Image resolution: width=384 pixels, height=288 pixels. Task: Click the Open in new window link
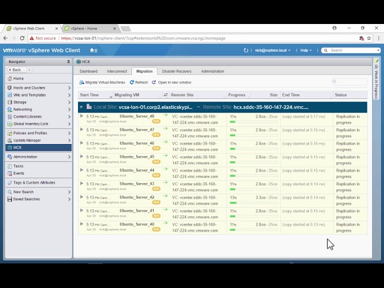pos(174,82)
